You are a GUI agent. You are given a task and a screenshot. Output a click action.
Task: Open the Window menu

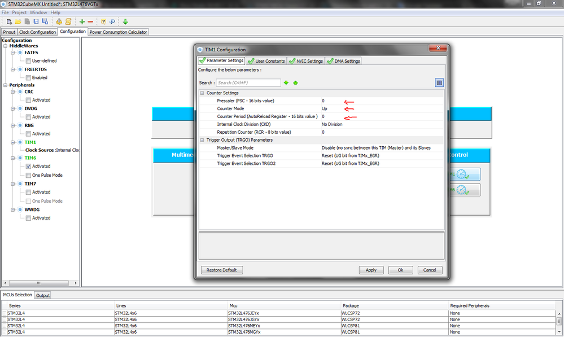tap(38, 12)
